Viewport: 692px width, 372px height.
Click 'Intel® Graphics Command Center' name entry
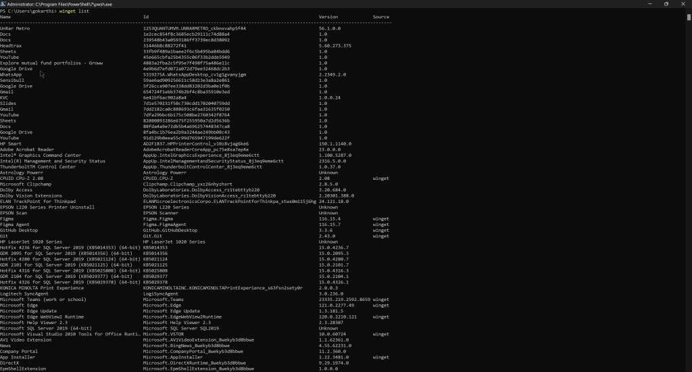[41, 155]
